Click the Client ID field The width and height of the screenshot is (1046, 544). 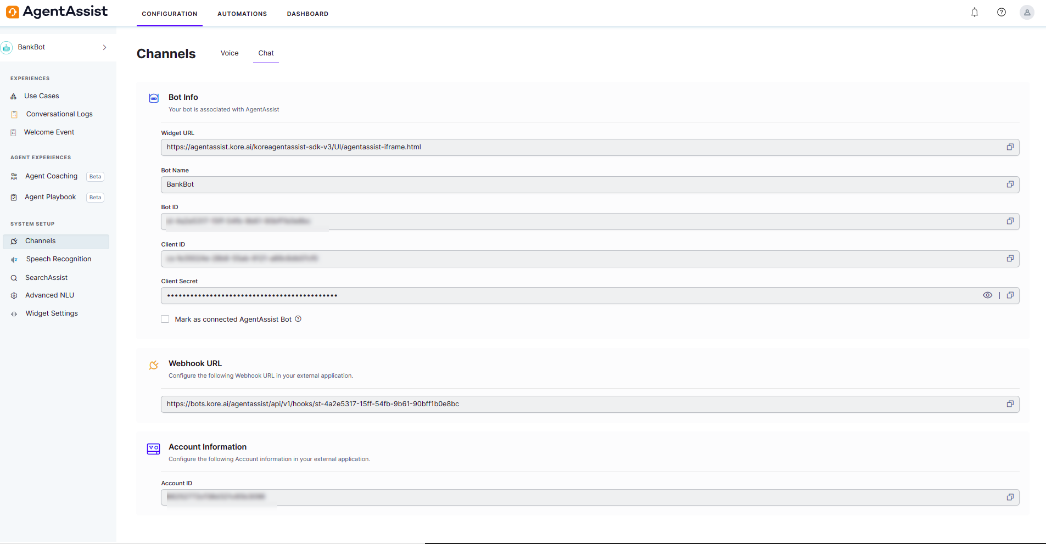click(590, 259)
